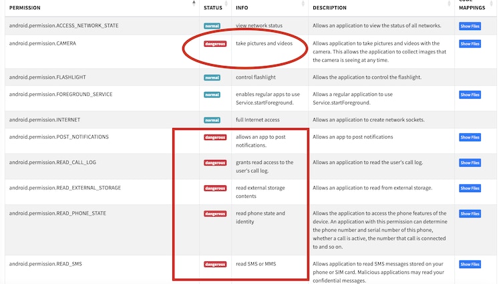
Task: Open Show Files for FOREGROUND_SERVICE
Action: (x=470, y=95)
